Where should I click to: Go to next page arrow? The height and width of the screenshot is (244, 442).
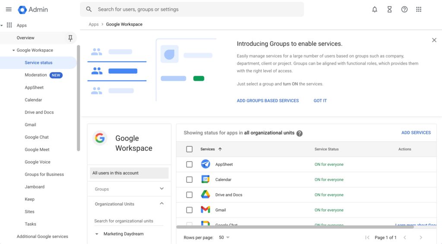tap(421, 238)
